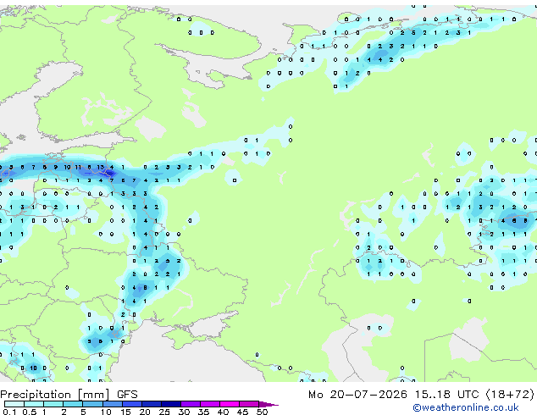Click the purple above-50 arrow tip on the legend
The image size is (537, 415).
click(268, 404)
